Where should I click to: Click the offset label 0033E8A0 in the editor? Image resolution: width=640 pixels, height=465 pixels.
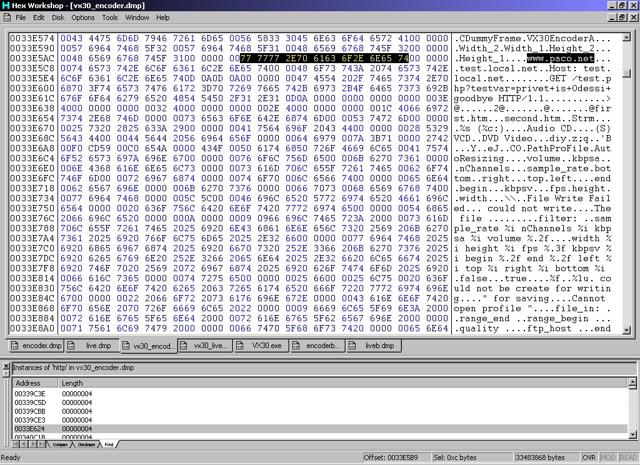(32, 328)
